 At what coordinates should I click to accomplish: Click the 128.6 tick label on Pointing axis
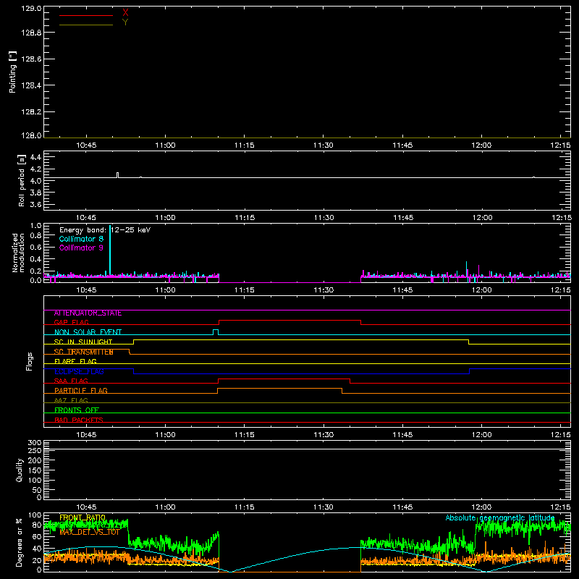pyautogui.click(x=31, y=59)
